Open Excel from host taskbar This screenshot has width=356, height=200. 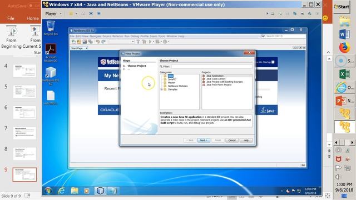tap(344, 74)
